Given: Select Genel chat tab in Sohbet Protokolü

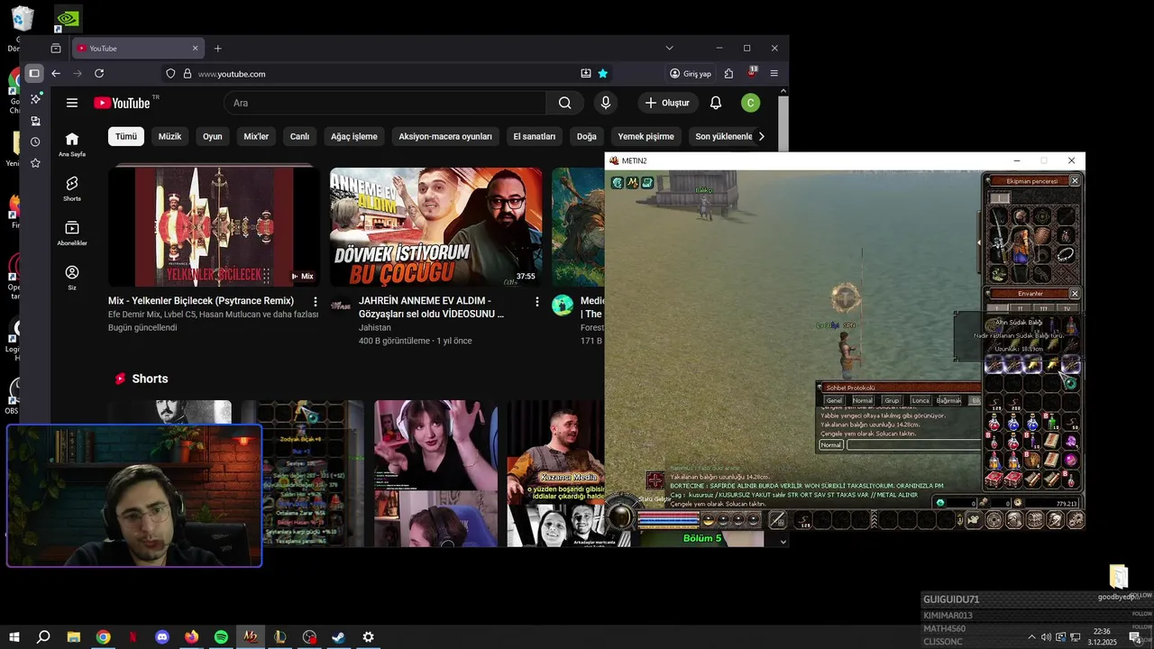Looking at the screenshot, I should point(834,400).
